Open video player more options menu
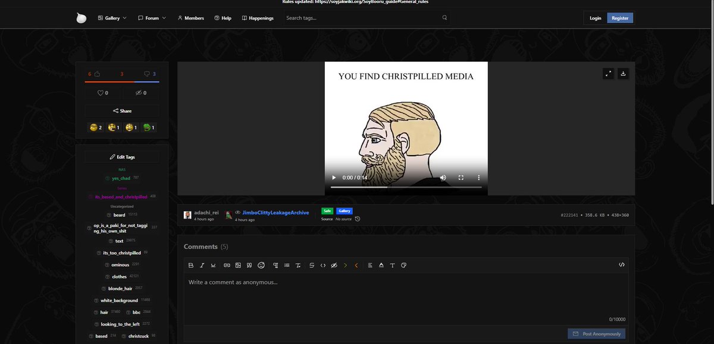 (478, 178)
